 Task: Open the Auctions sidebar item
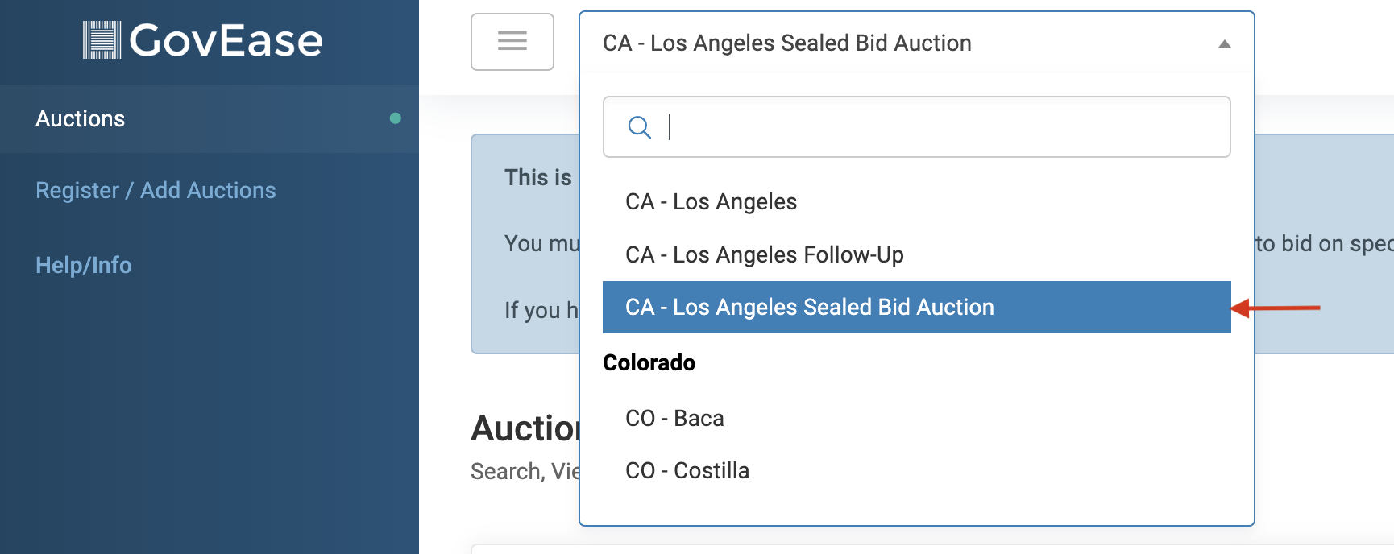pos(81,119)
